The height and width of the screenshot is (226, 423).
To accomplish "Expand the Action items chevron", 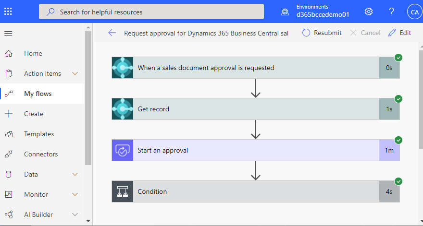I will [x=75, y=73].
